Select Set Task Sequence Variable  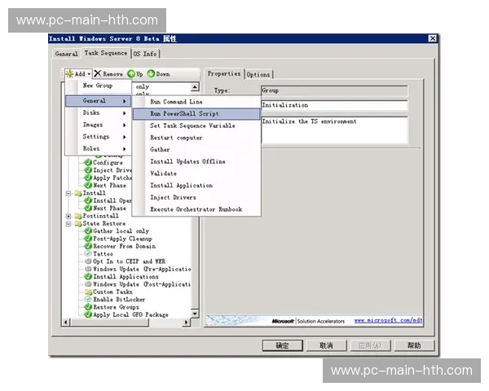(196, 125)
